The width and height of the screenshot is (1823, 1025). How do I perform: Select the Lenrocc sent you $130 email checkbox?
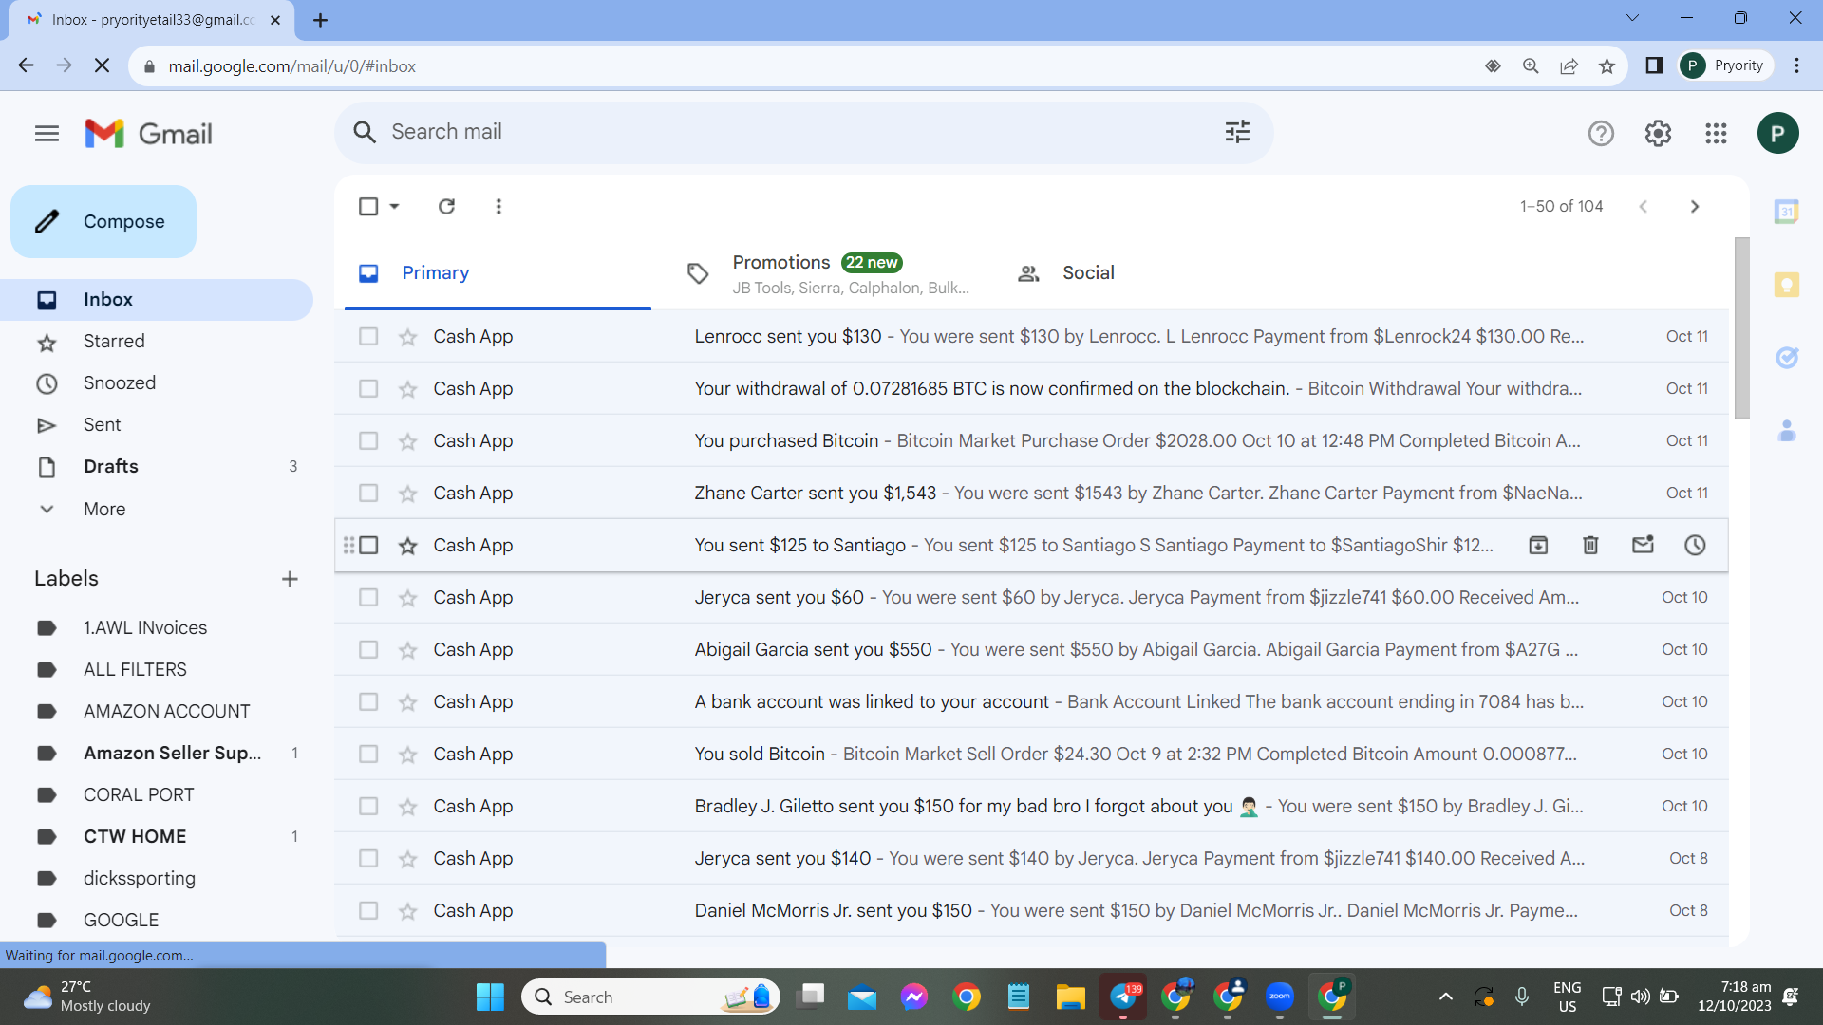368,337
